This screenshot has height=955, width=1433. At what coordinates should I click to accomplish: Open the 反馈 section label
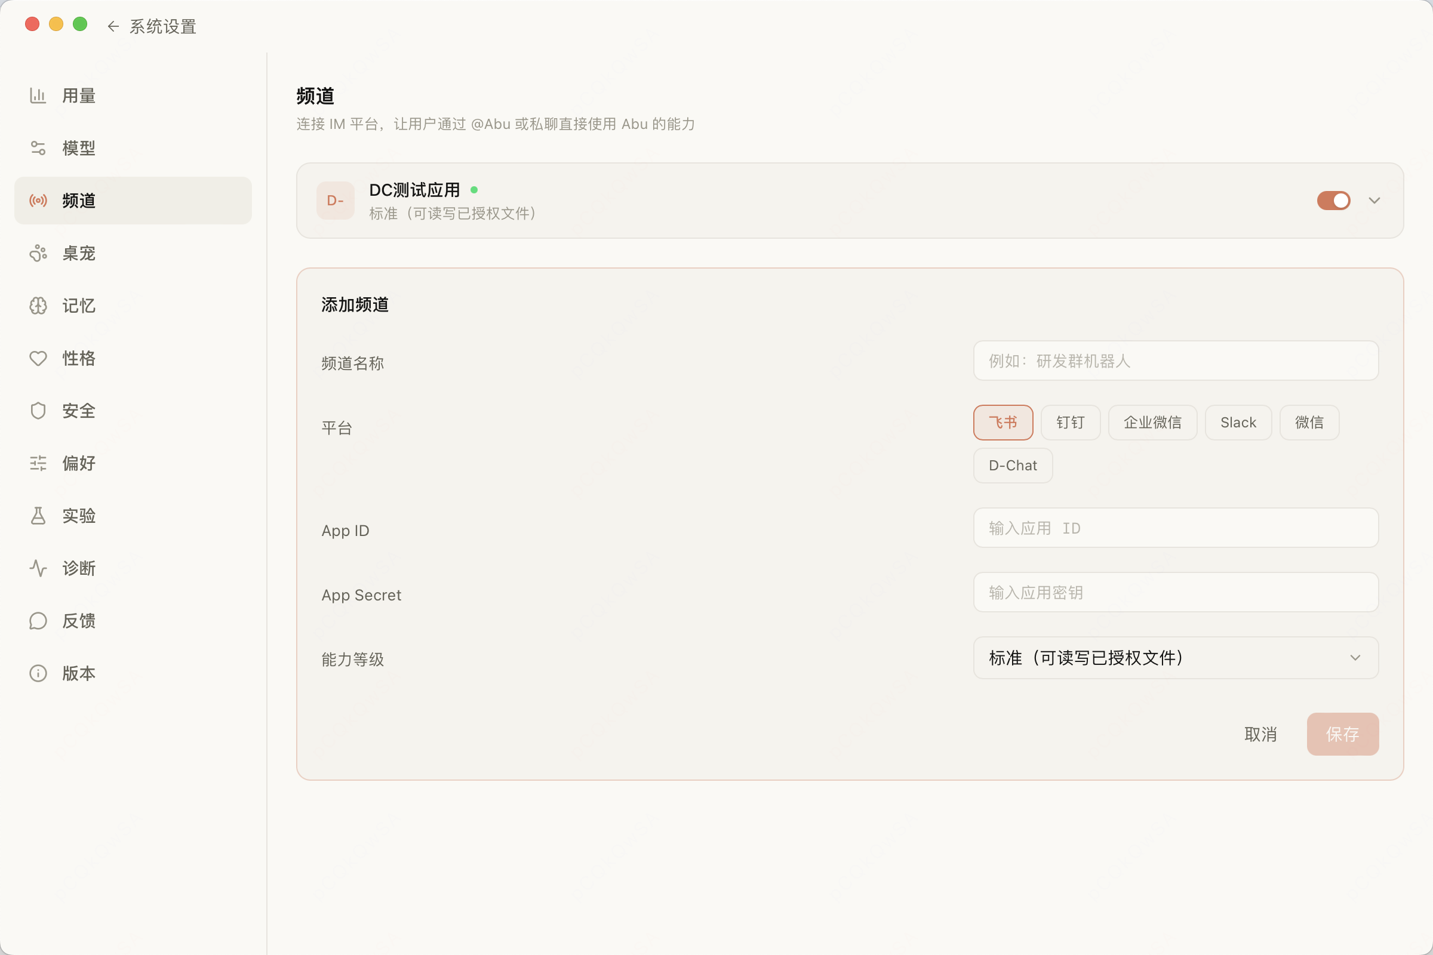click(79, 621)
